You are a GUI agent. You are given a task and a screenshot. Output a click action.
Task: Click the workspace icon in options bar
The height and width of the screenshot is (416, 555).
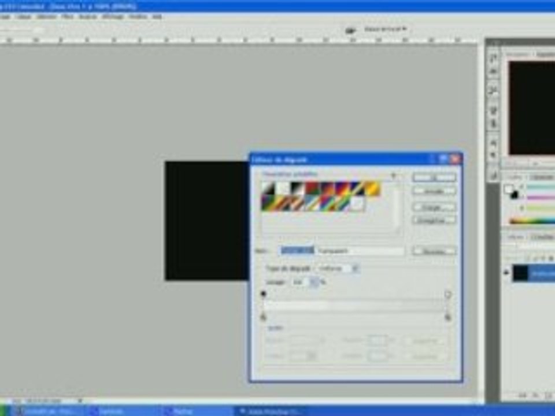click(x=350, y=31)
